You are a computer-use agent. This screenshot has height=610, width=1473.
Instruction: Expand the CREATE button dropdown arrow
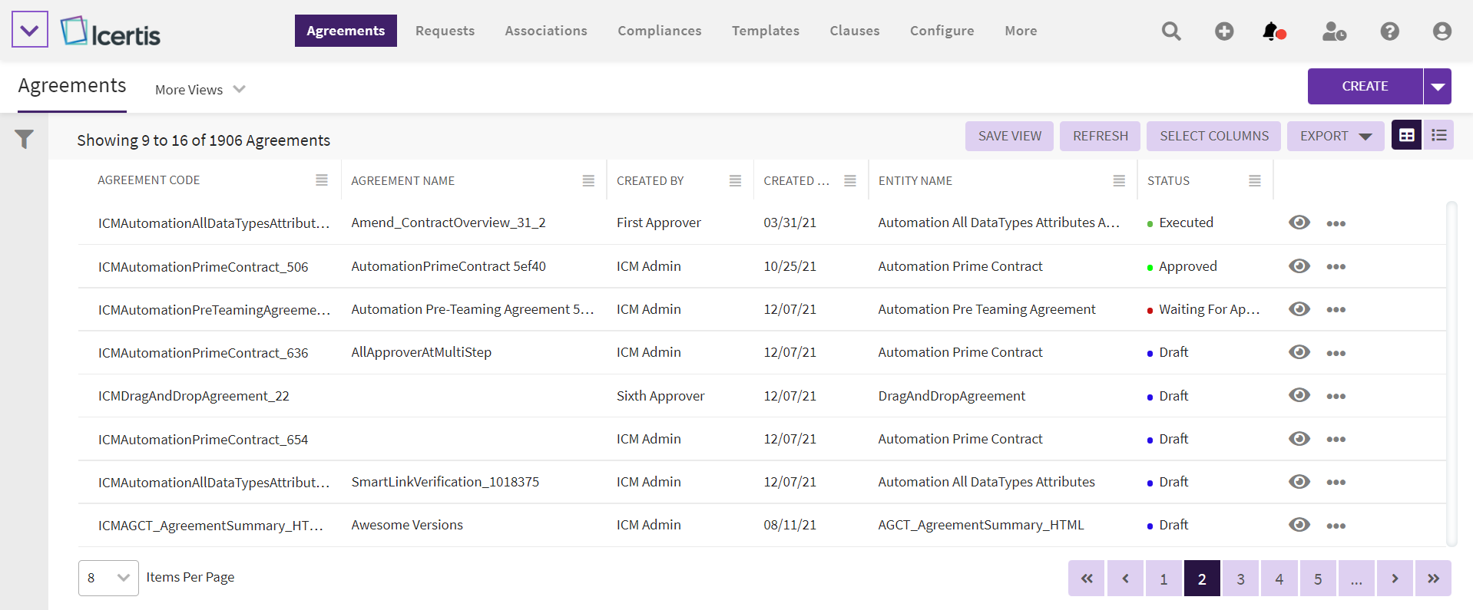point(1437,87)
